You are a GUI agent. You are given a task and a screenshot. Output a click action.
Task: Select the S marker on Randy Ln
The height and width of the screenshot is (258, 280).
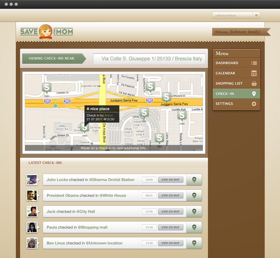[x=182, y=116]
